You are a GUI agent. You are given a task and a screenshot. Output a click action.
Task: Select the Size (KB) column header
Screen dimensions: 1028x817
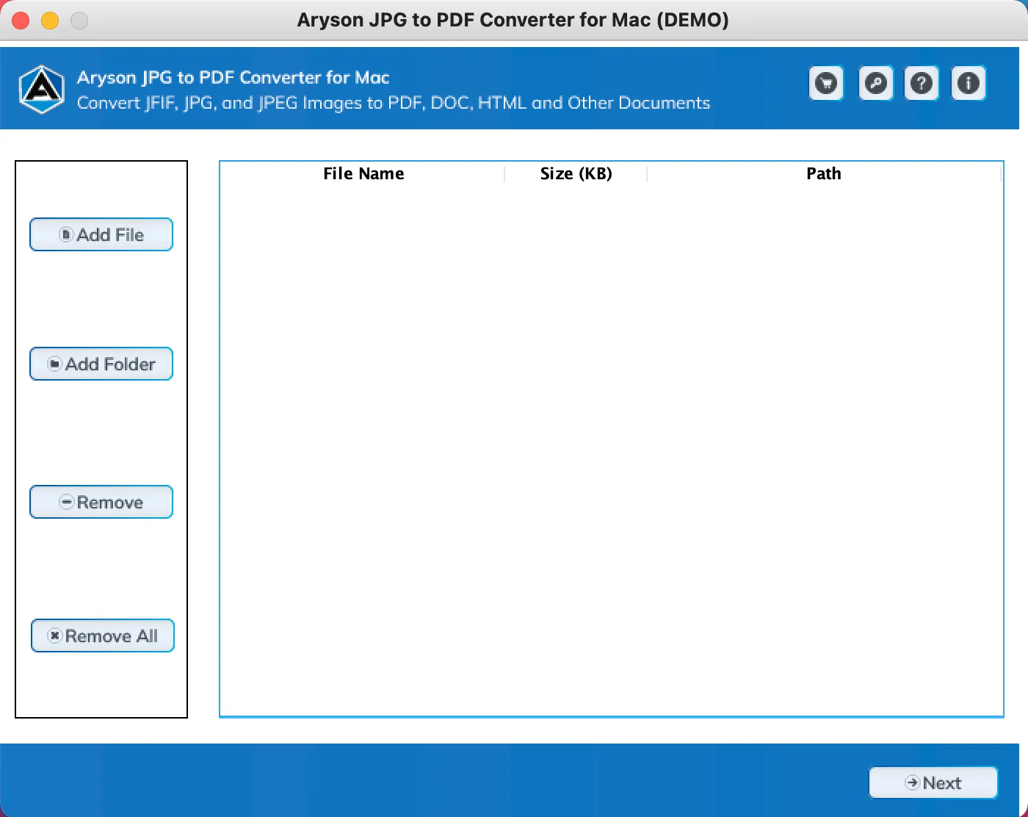coord(576,173)
